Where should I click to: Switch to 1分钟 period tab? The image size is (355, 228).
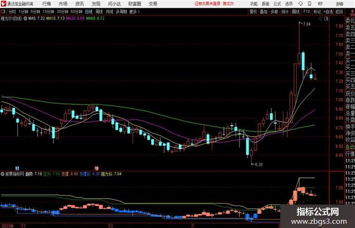click(x=23, y=12)
